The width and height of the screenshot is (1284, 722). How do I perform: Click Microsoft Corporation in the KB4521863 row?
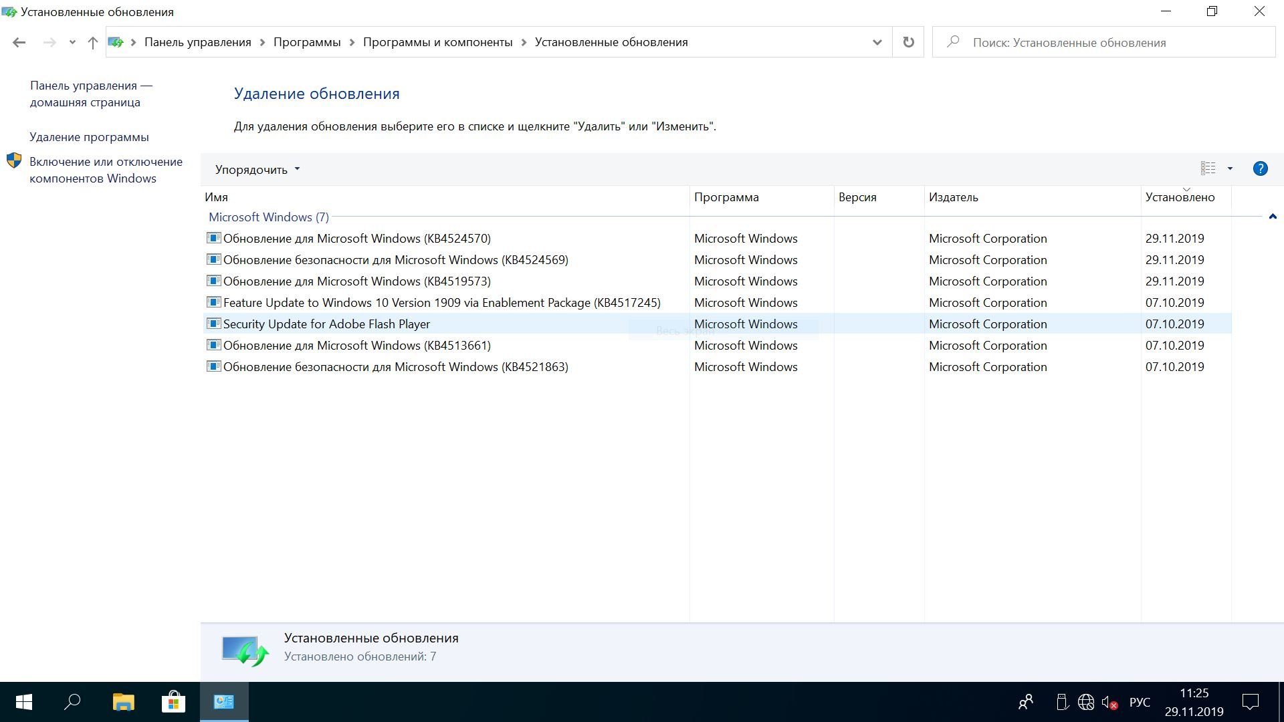point(988,367)
